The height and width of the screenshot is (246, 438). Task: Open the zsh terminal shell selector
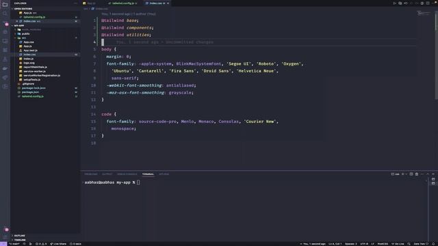tap(395, 174)
